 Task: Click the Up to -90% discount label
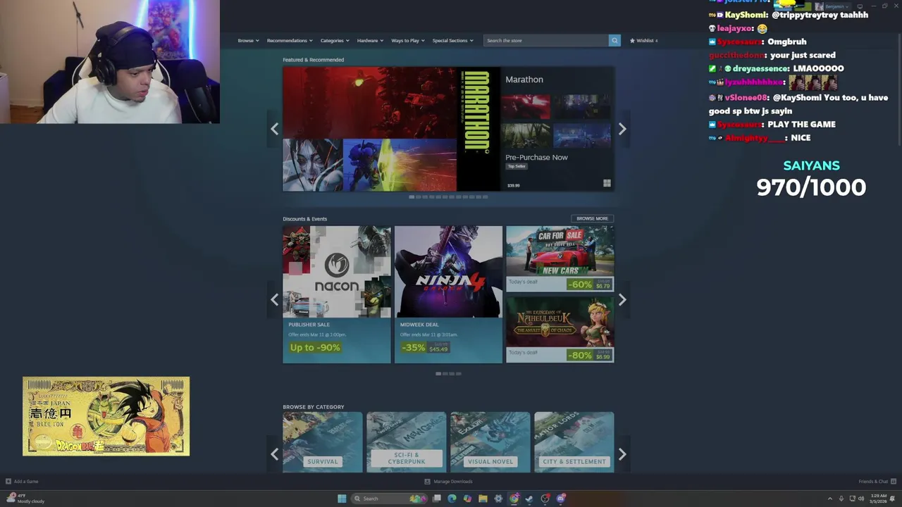(x=315, y=347)
